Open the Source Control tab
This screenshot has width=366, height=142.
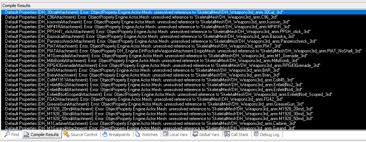point(80,134)
